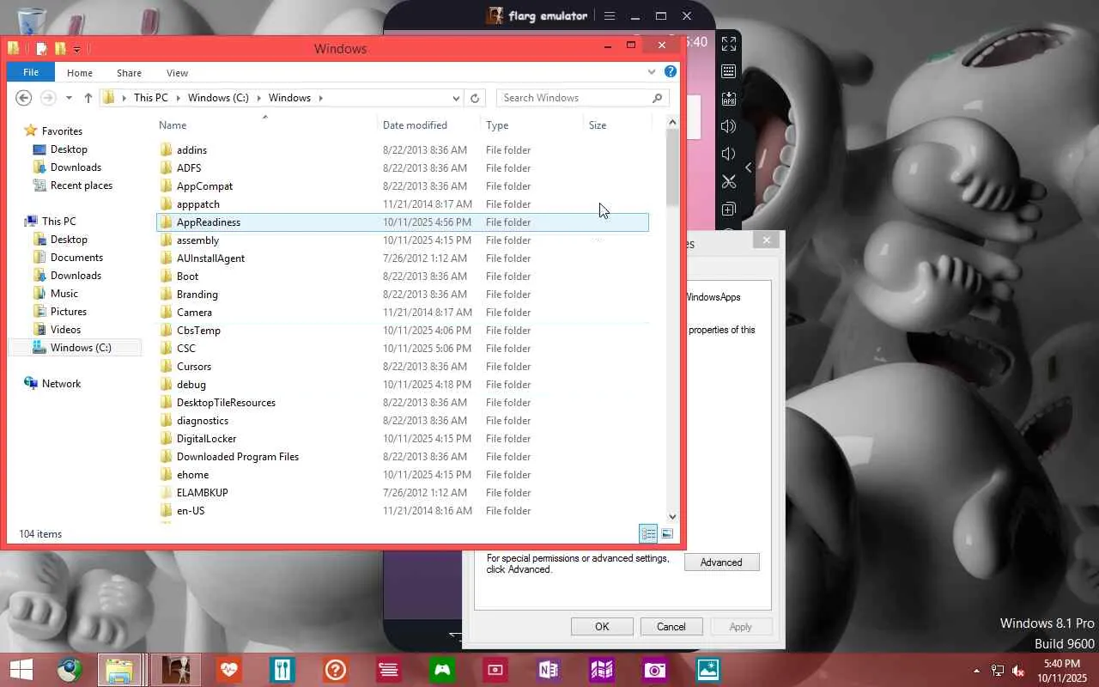
Task: Click Advanced in the permissions dialog
Action: click(721, 562)
